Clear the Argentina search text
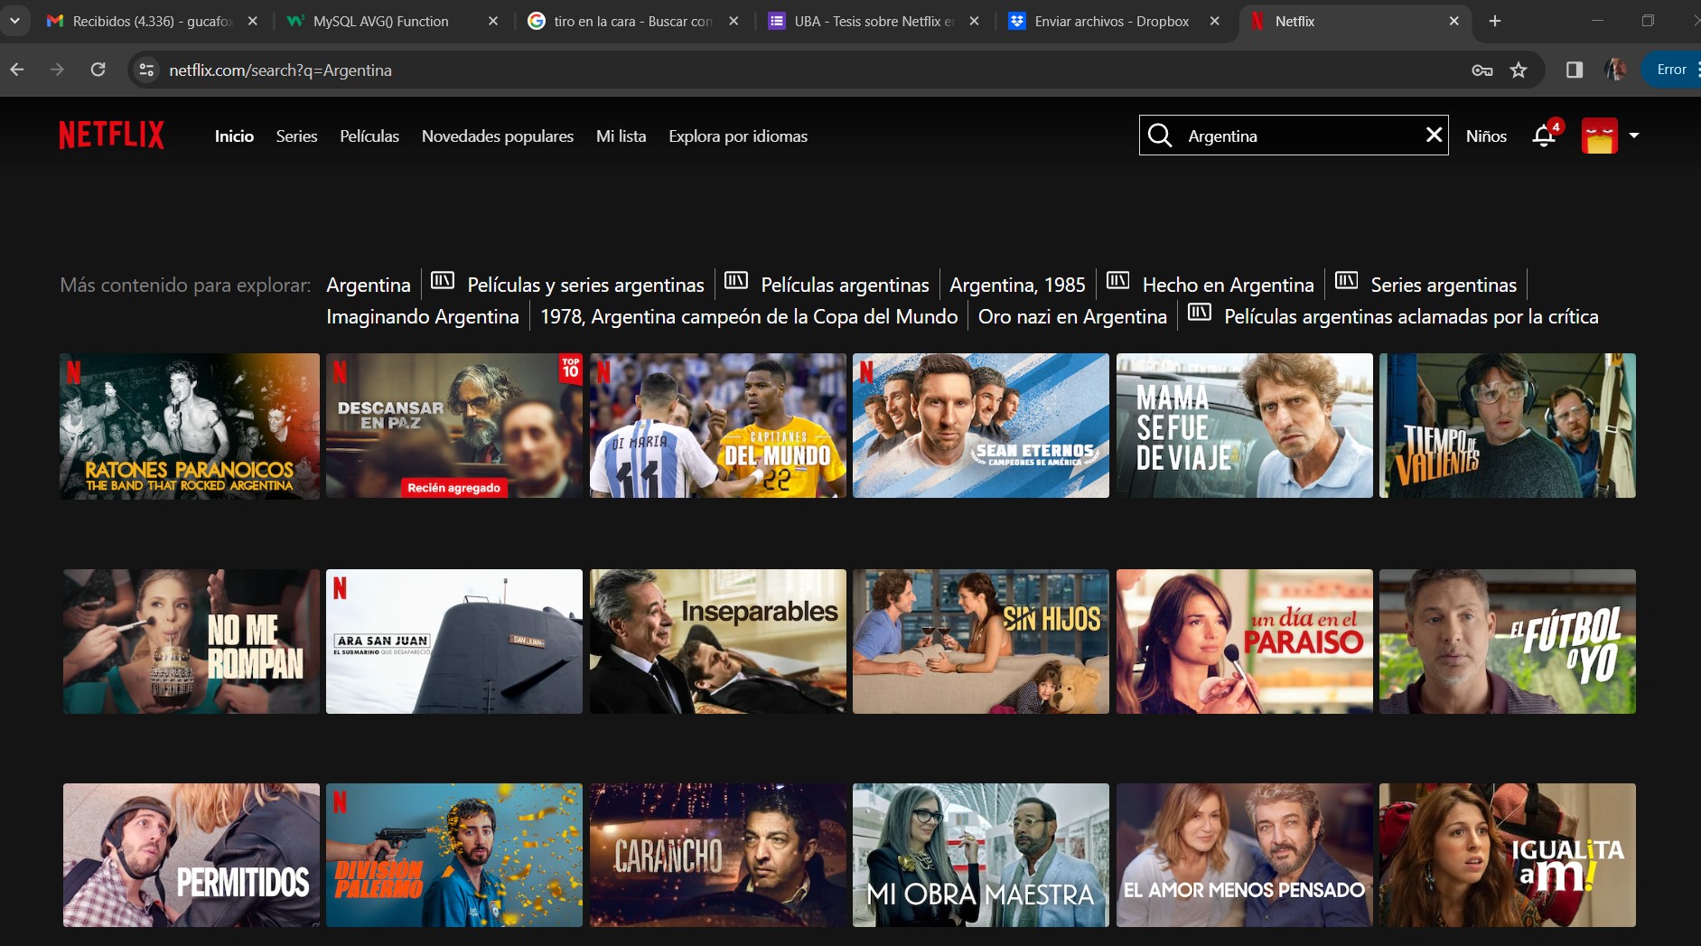Screen dimensions: 1701x946 [1434, 136]
